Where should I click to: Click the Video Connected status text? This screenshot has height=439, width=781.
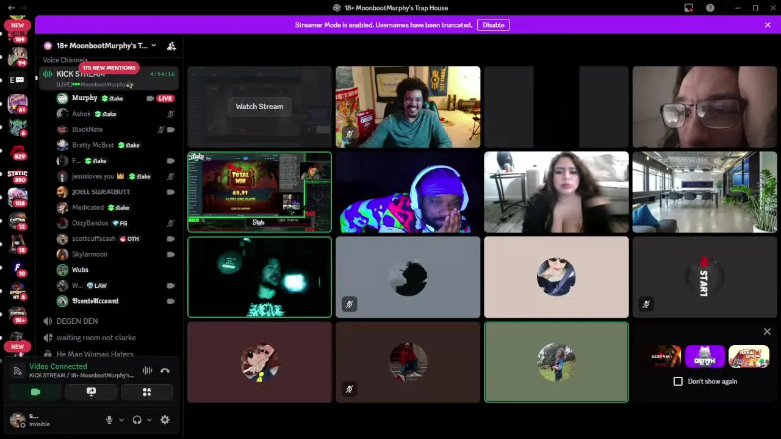(x=58, y=366)
